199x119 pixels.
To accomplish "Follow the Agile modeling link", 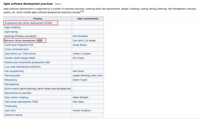I will pos(12,28).
